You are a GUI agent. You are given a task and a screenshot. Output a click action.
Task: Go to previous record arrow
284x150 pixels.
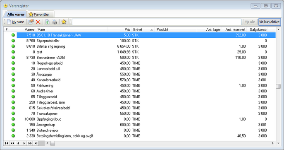18,143
